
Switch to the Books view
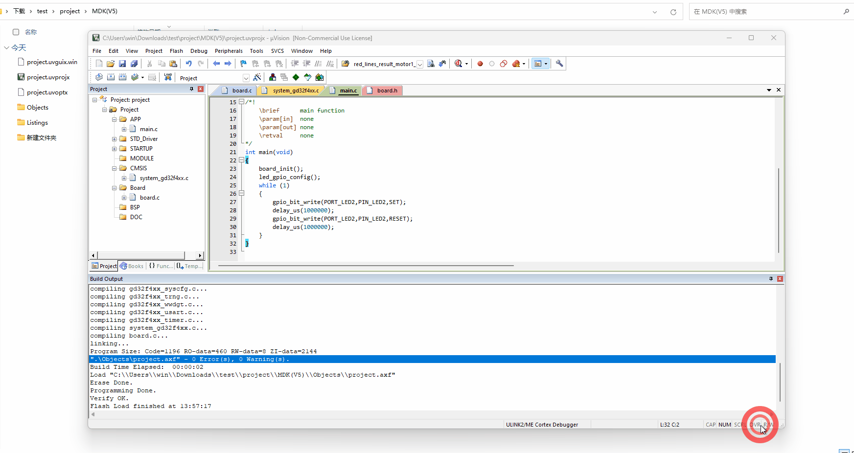[131, 266]
